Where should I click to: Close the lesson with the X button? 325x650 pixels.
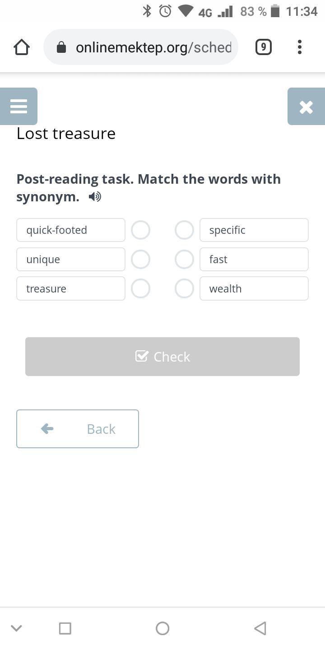tap(306, 107)
